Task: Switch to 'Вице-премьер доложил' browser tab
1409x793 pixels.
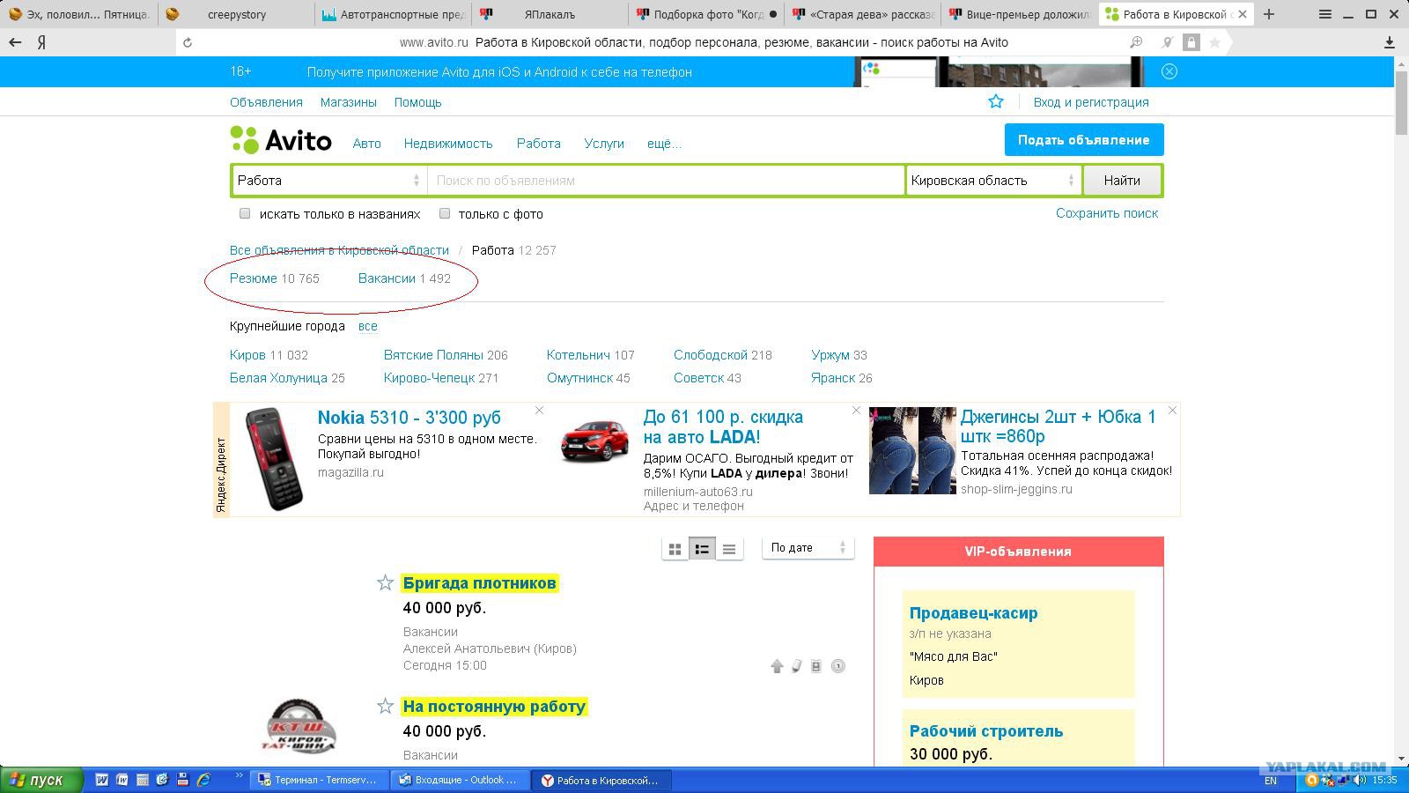Action: coord(1020,14)
